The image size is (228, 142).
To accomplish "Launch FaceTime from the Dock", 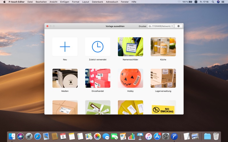I will click(115, 136).
